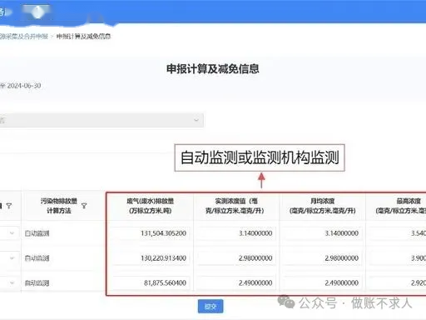Select 实测浓度值 field showing 2.49000000
Image resolution: width=426 pixels, height=320 pixels.
pyautogui.click(x=236, y=282)
